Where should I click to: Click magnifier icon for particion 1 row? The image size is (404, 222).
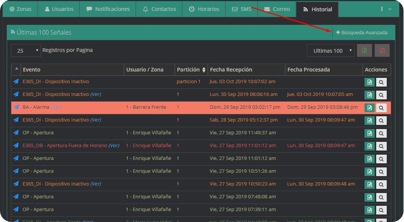[381, 82]
